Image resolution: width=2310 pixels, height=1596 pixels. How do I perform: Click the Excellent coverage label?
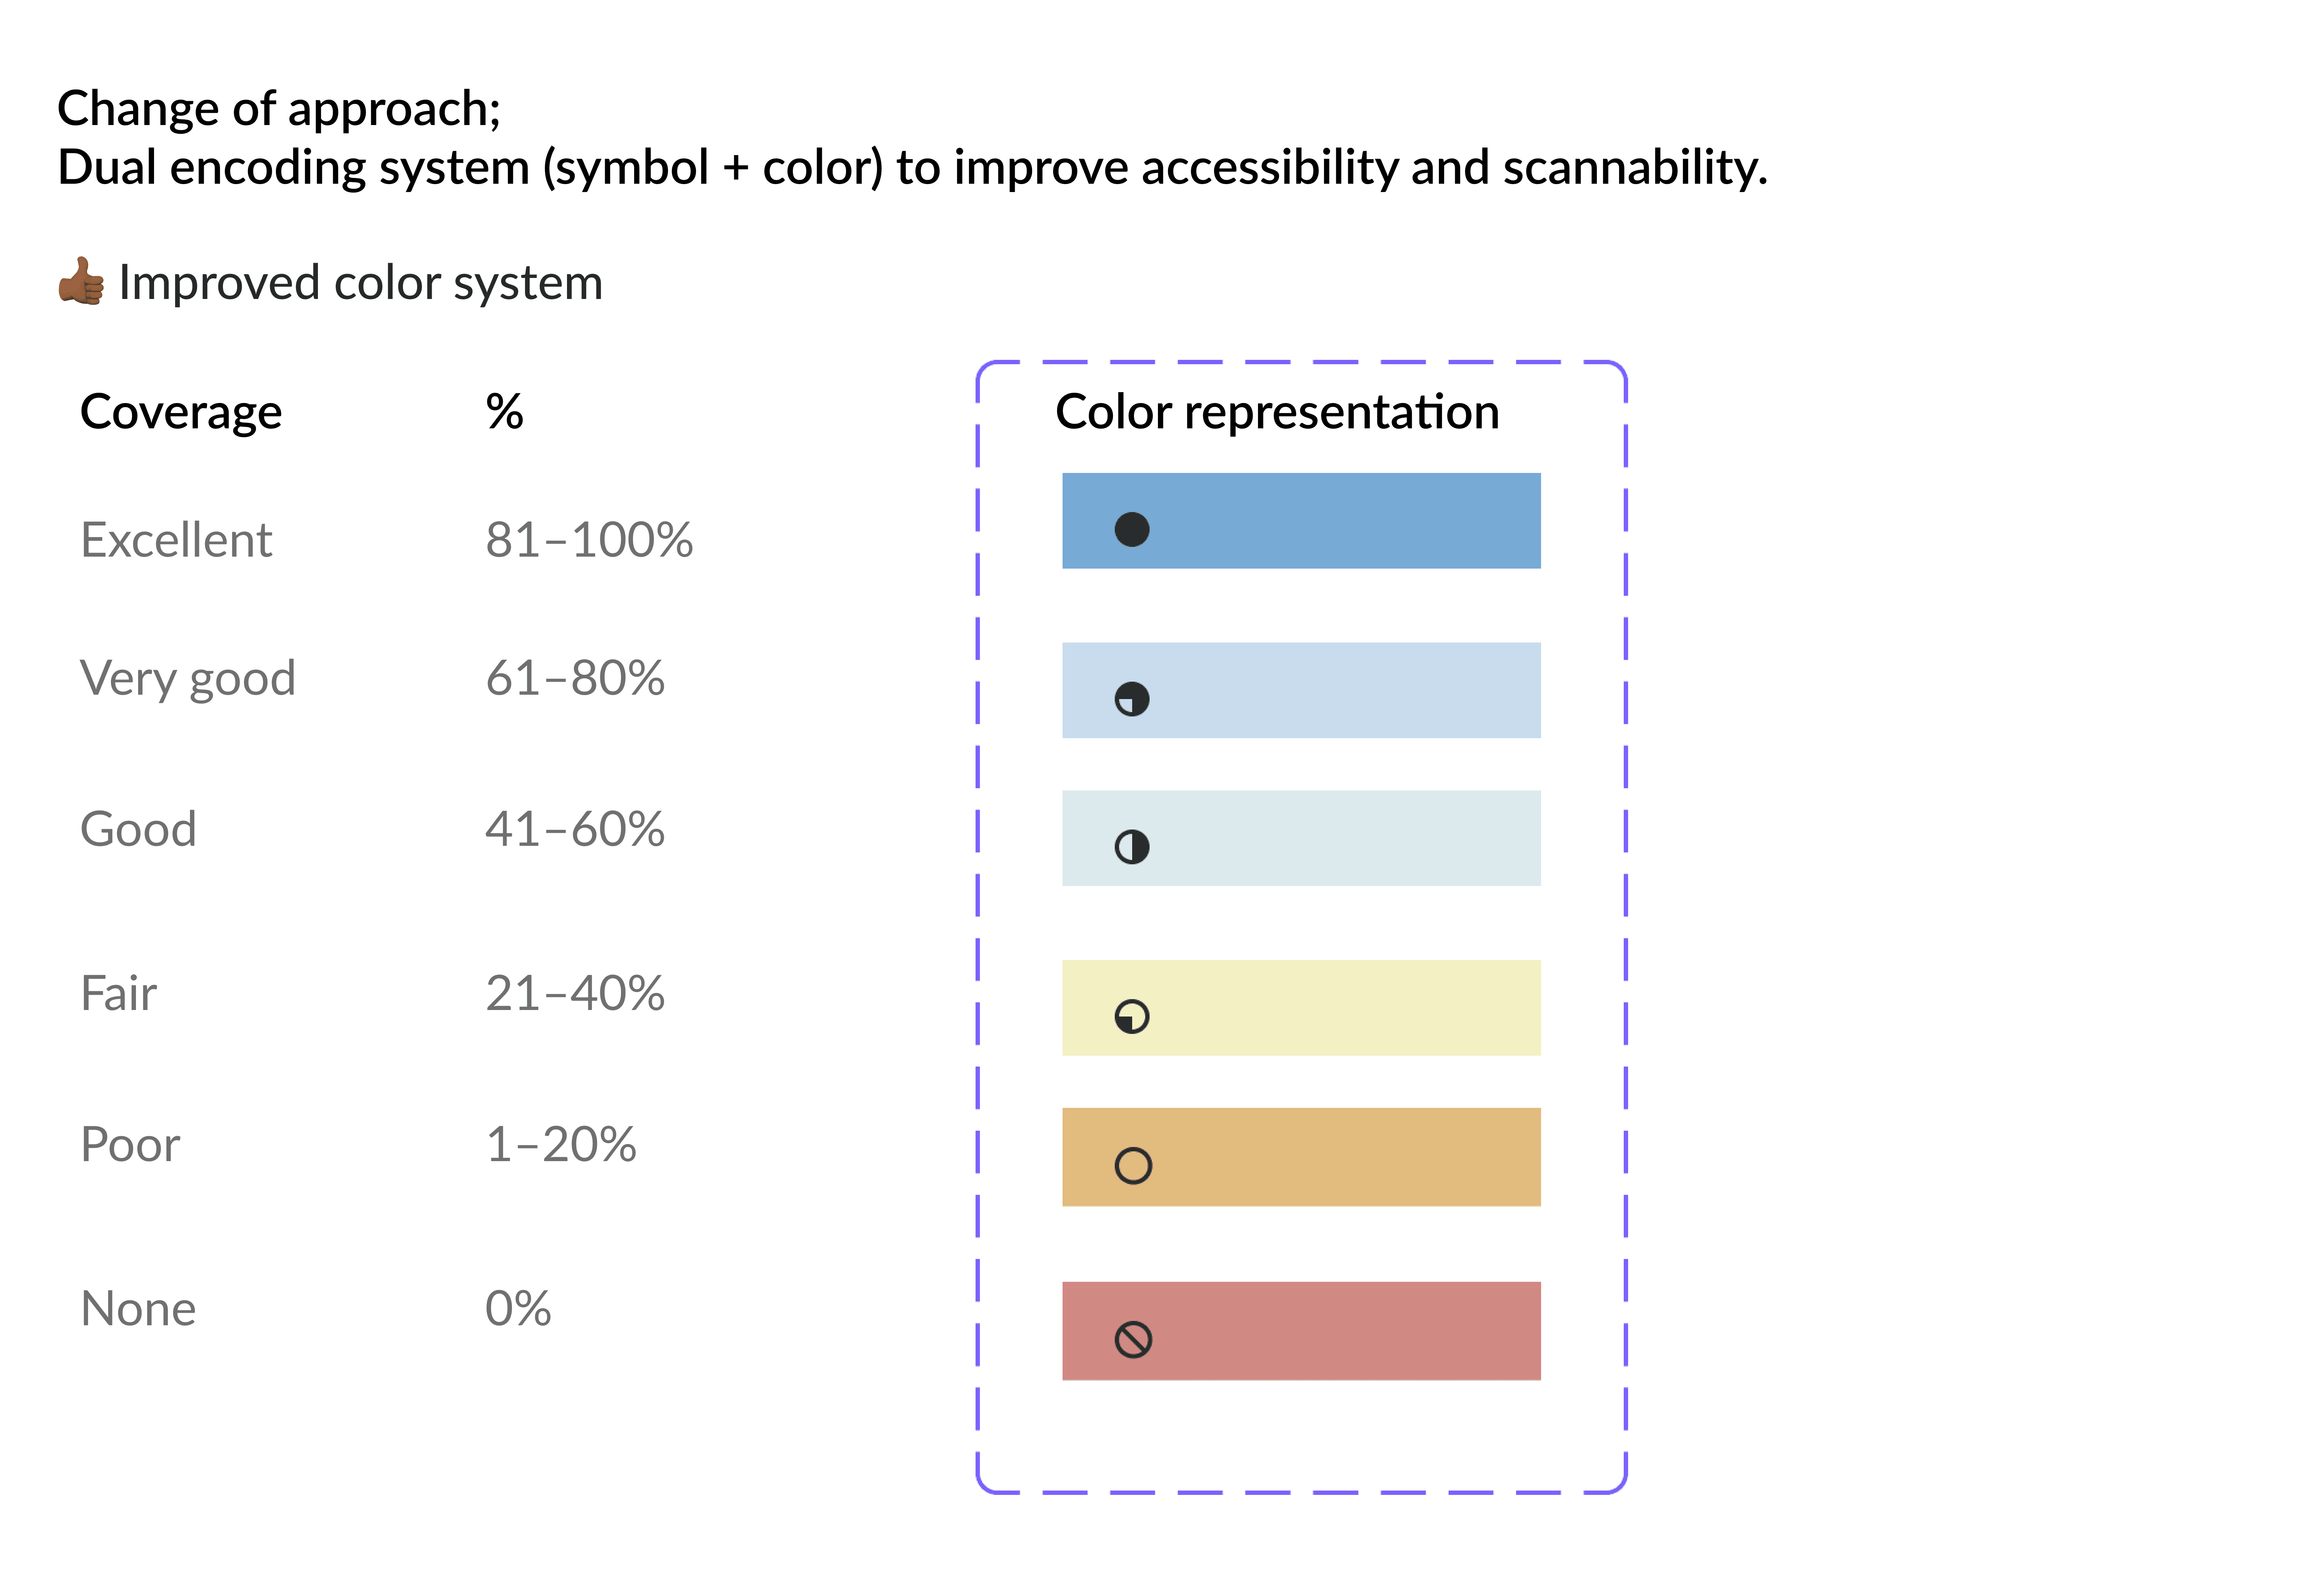coord(176,540)
